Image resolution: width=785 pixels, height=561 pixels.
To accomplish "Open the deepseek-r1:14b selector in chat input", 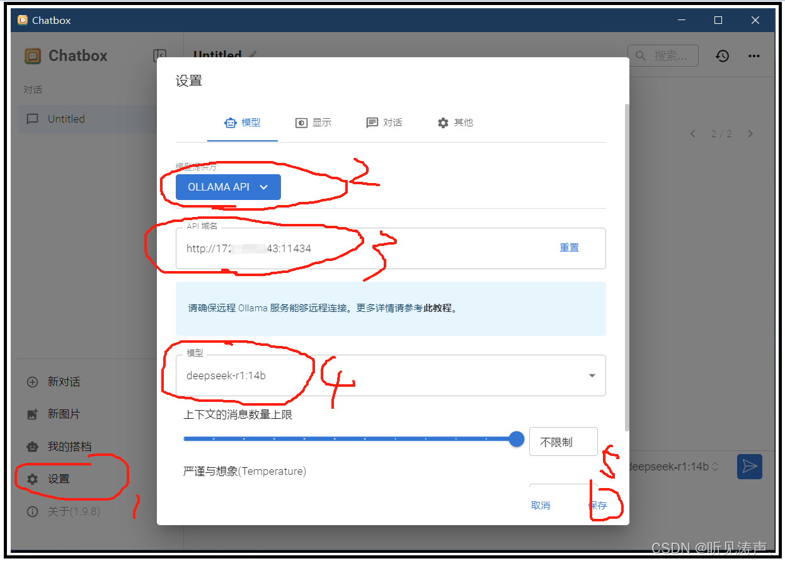I will click(x=674, y=467).
